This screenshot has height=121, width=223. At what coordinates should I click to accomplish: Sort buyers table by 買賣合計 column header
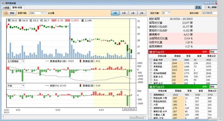pos(212,56)
